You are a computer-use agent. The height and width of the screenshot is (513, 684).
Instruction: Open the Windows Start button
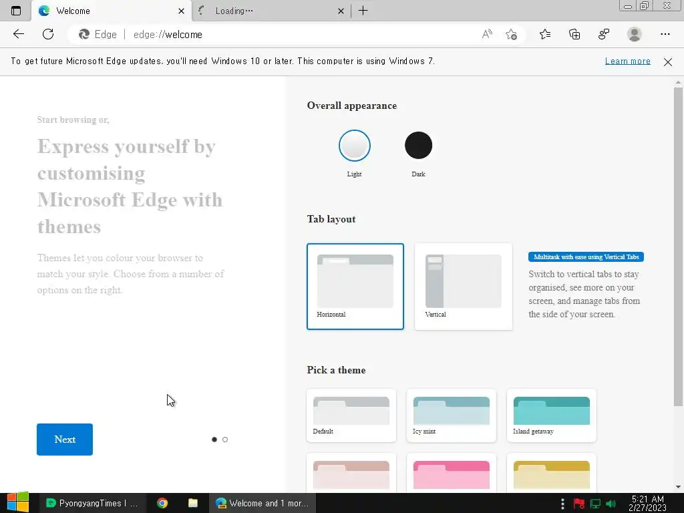(17, 502)
